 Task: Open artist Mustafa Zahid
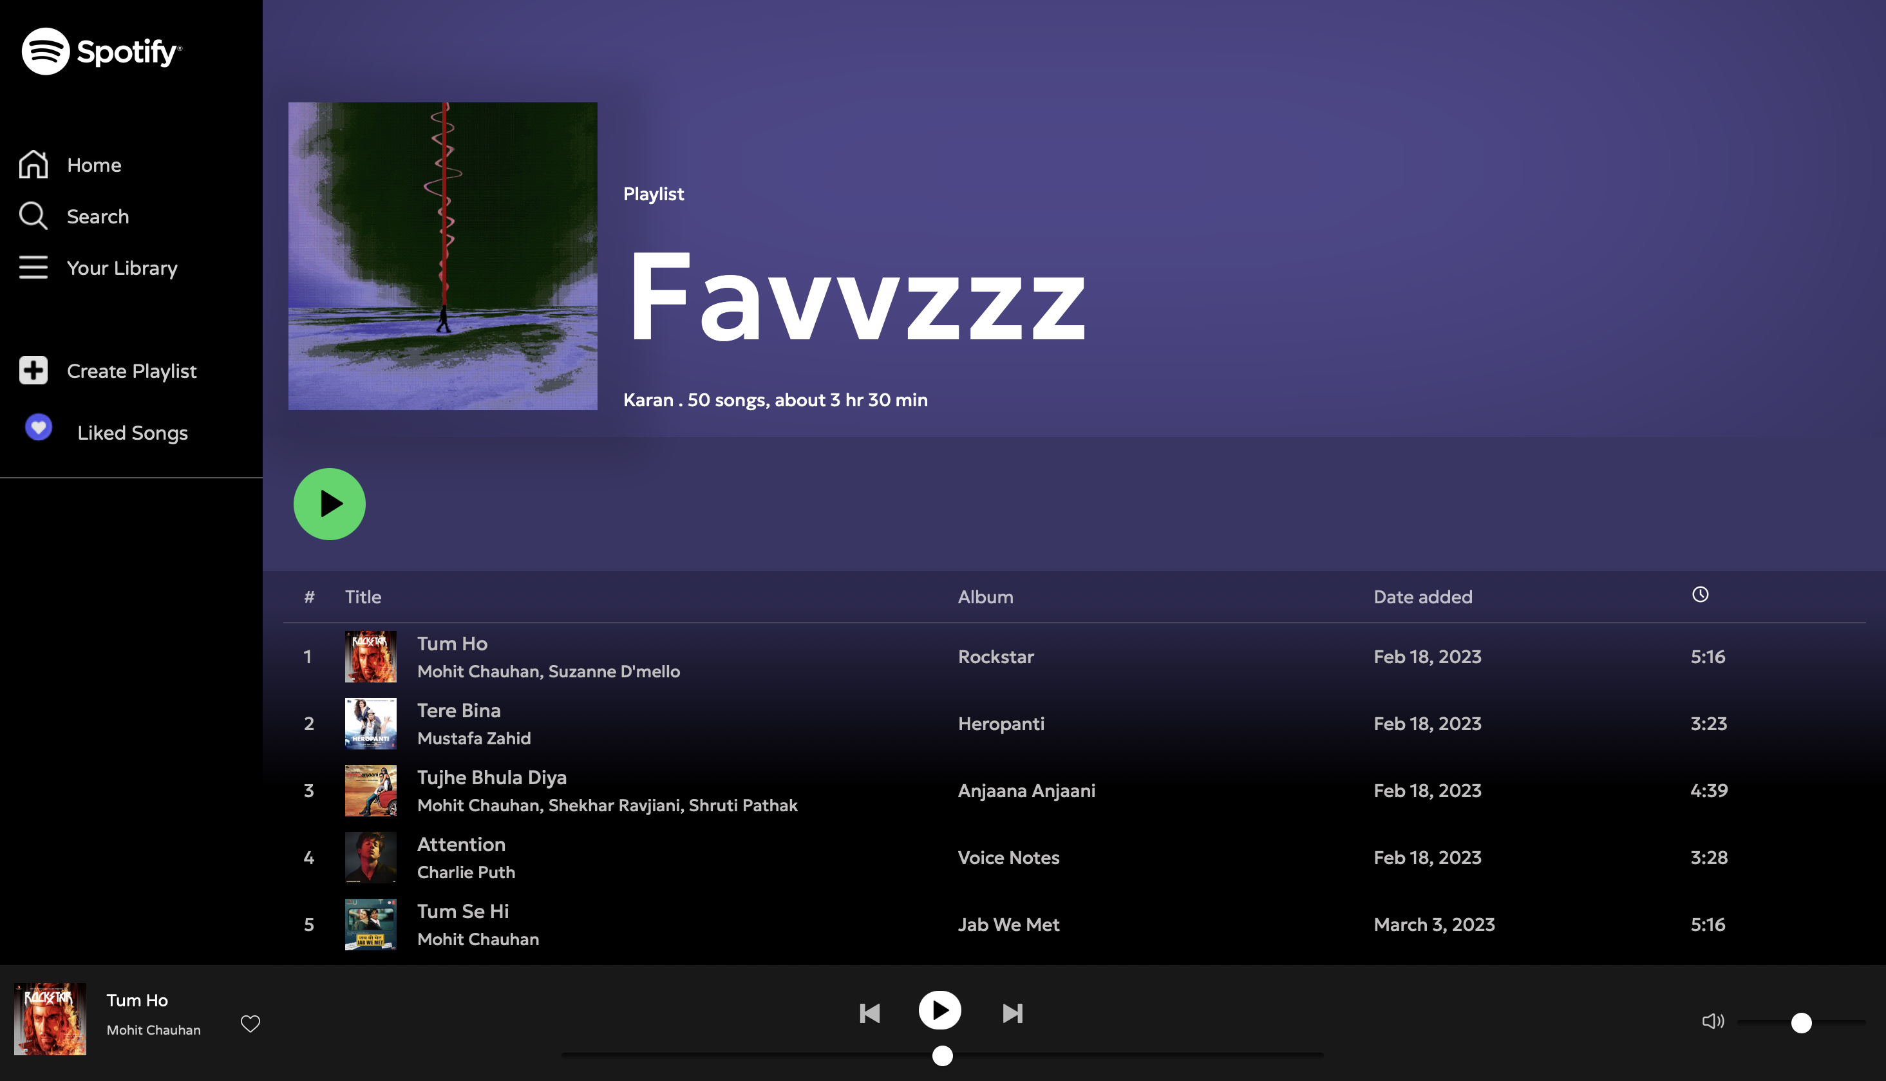(474, 738)
